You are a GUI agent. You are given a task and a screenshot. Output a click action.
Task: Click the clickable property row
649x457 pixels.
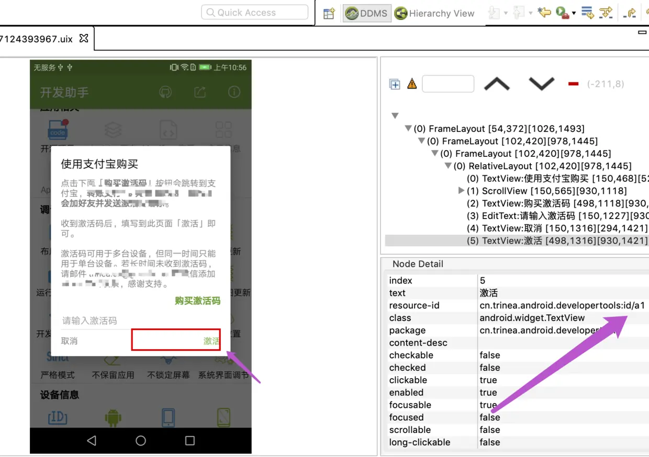(x=518, y=380)
